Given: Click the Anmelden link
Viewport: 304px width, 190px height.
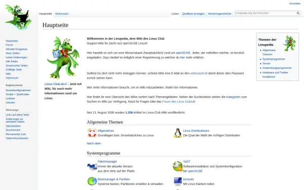Looking at the screenshot, I should click(295, 4).
